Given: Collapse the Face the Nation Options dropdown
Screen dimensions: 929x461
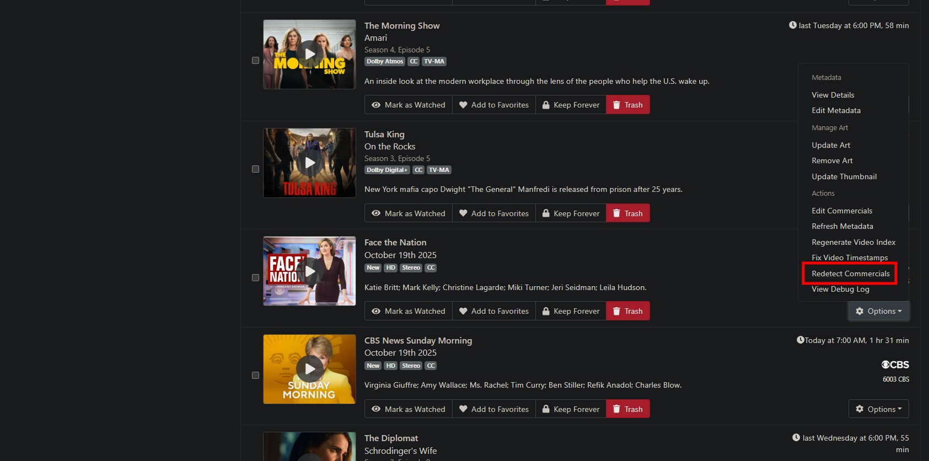Looking at the screenshot, I should click(879, 311).
